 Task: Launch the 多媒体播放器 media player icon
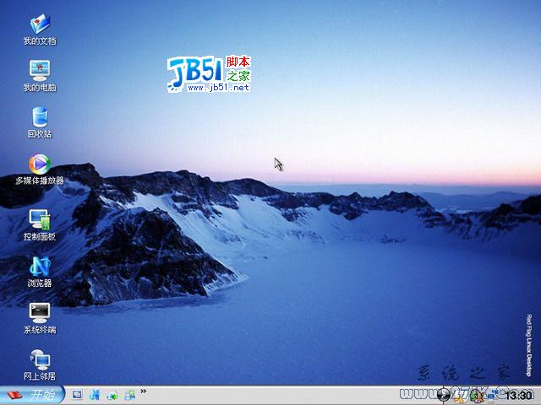39,165
